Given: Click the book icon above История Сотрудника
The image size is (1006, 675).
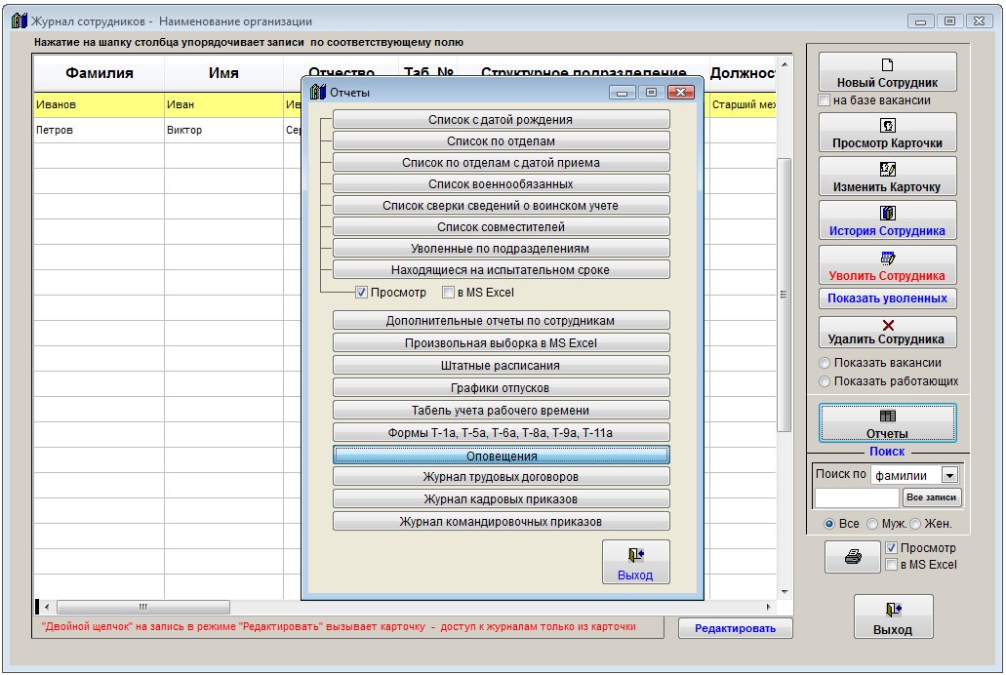Looking at the screenshot, I should 887,213.
